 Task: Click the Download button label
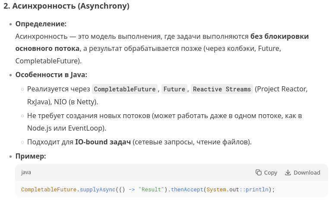click(x=307, y=172)
